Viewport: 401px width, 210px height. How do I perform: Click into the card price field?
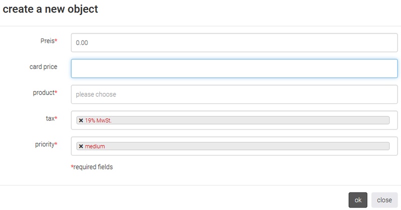234,68
